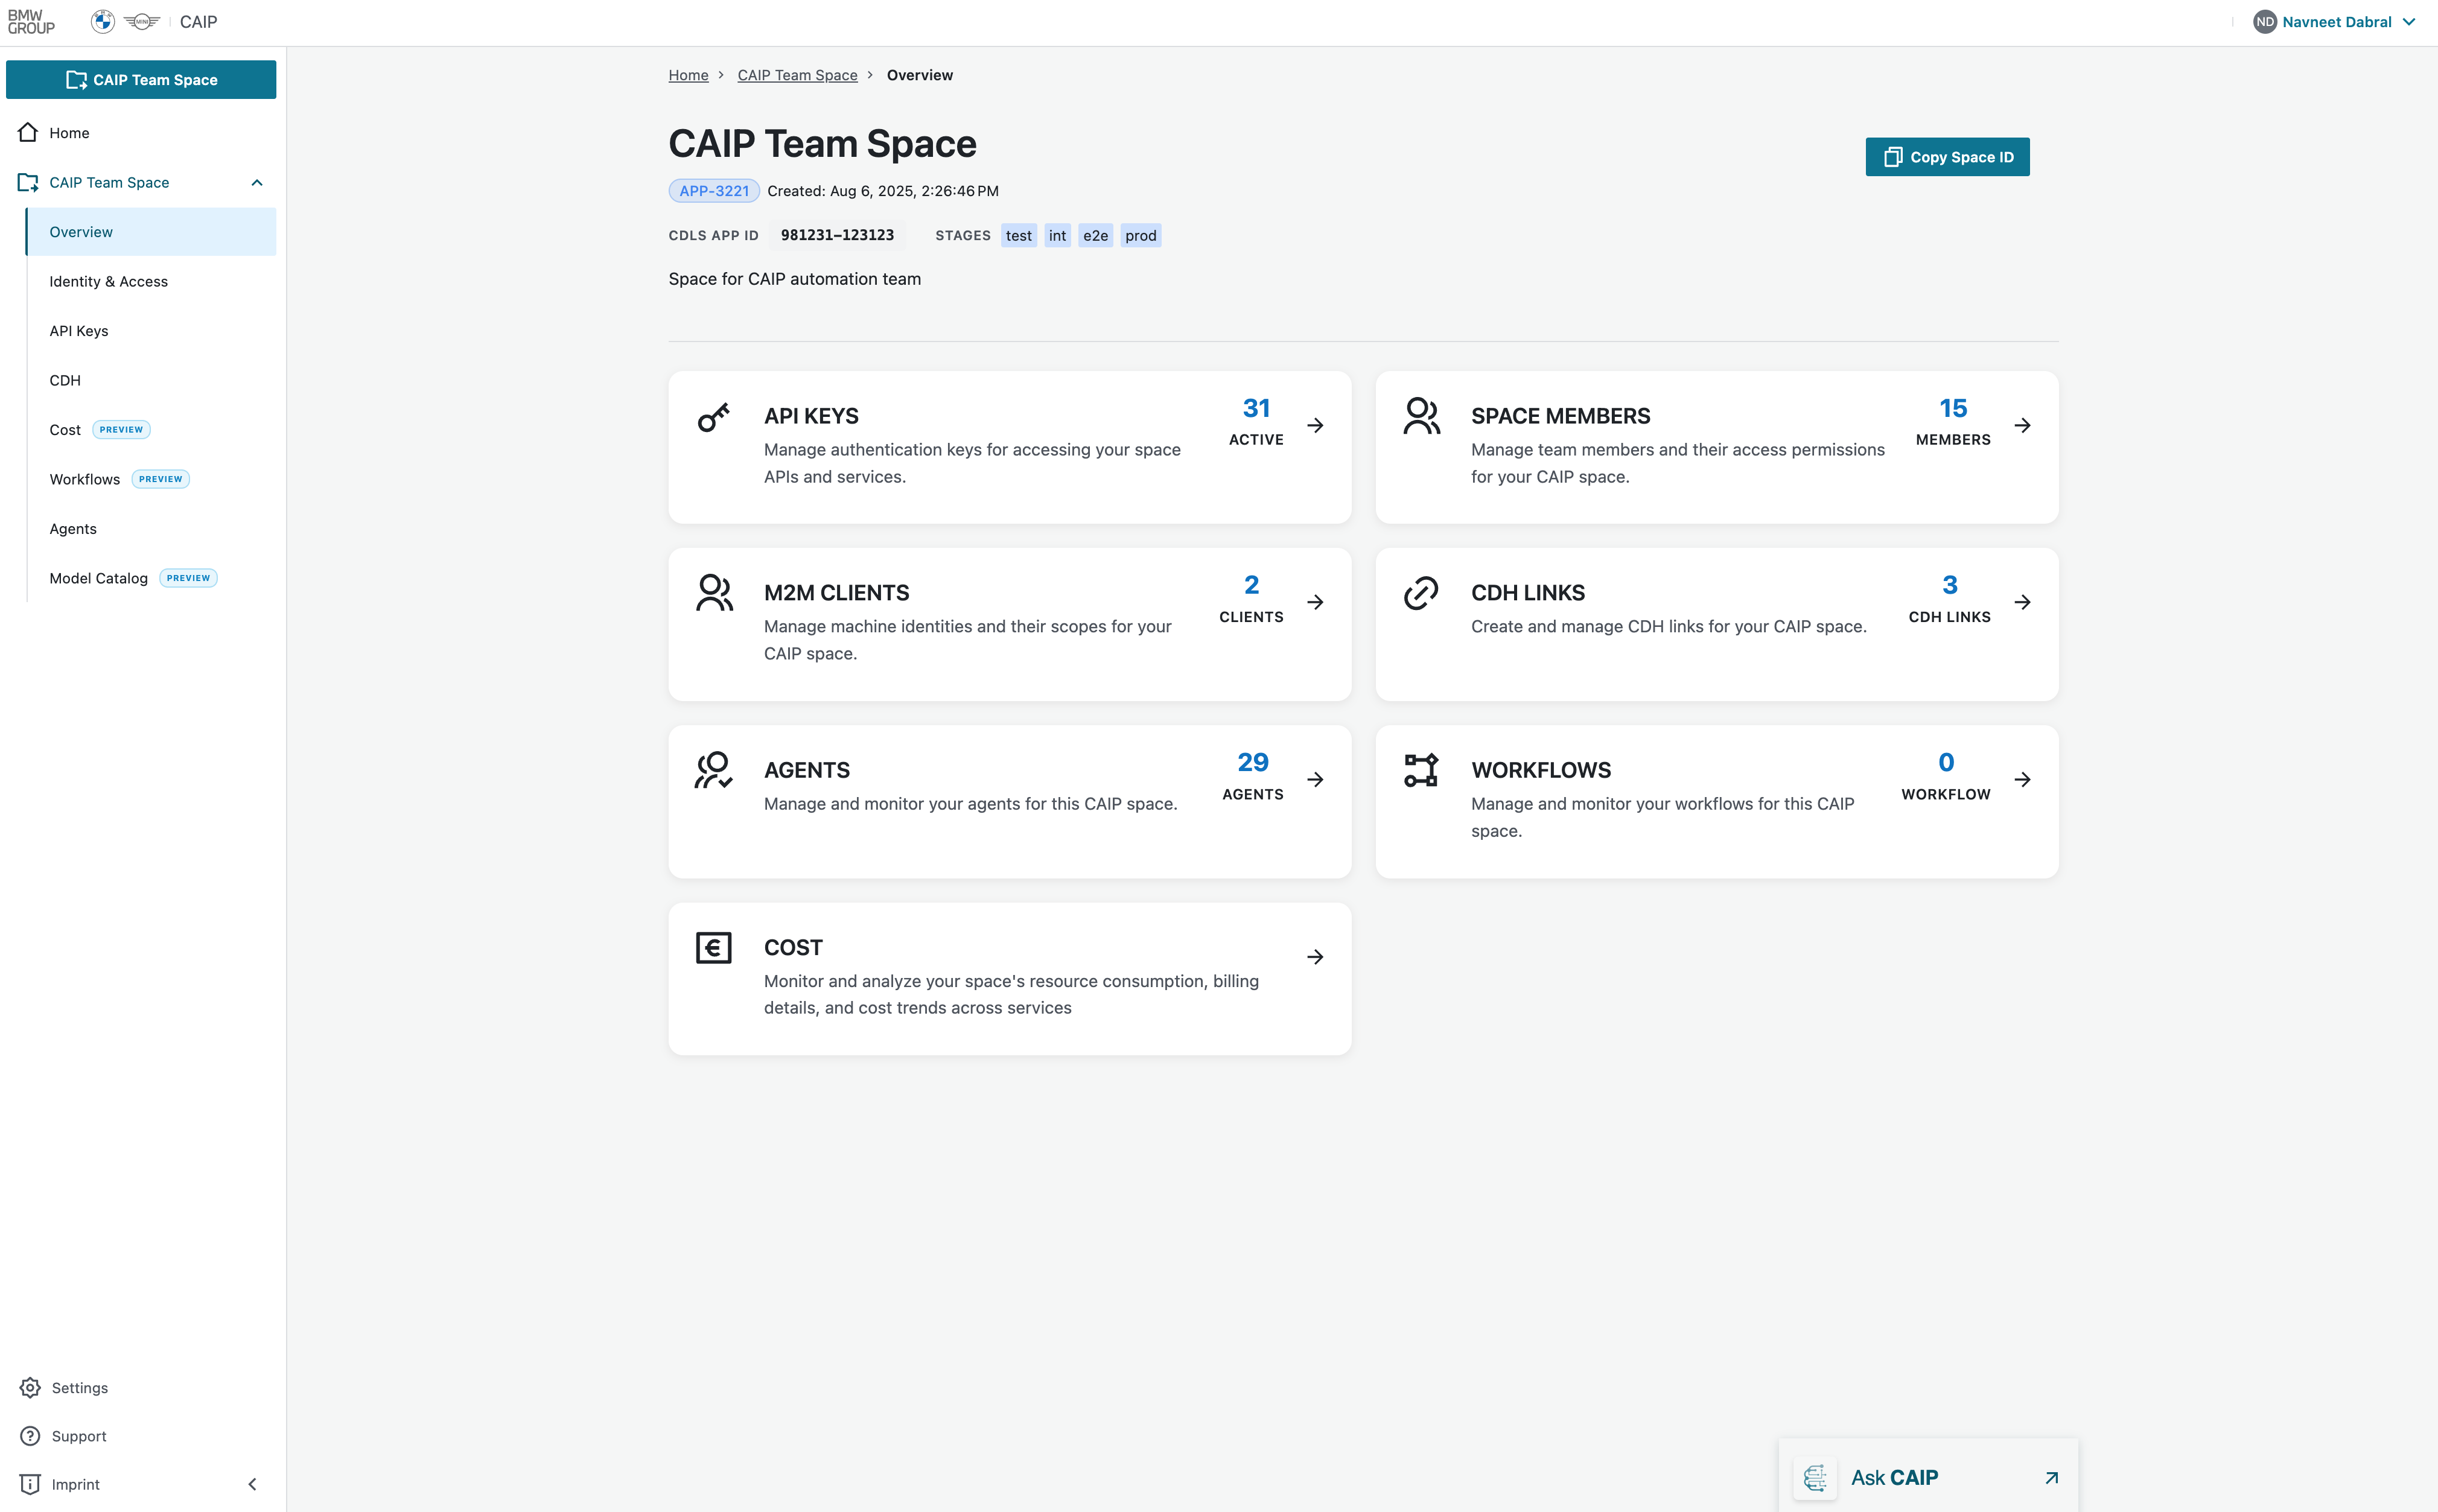
Task: Click the Ask CAIP assistant logo icon
Action: point(1815,1478)
